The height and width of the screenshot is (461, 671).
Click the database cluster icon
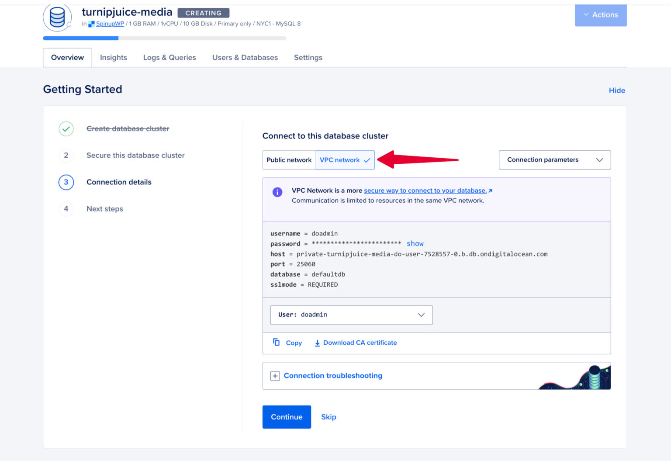[x=57, y=17]
